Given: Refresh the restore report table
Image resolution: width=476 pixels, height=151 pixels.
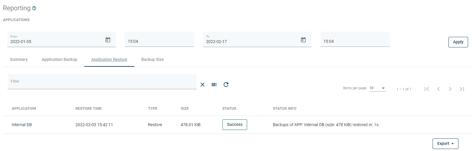Looking at the screenshot, I should pos(226,85).
